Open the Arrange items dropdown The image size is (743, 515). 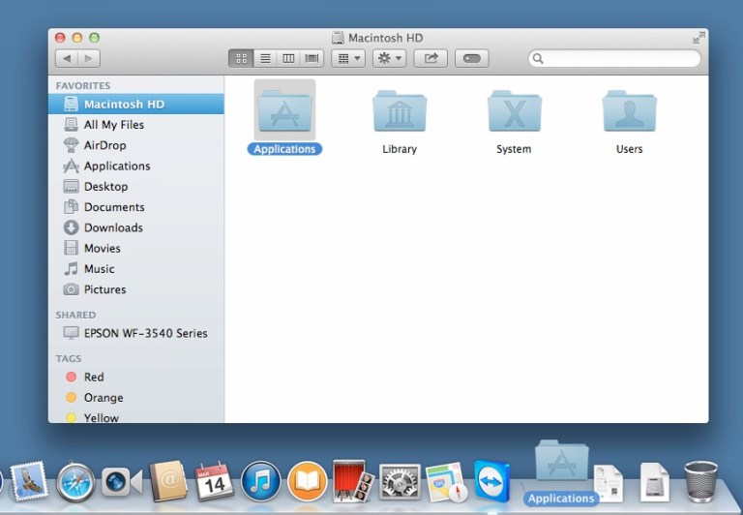coord(347,59)
